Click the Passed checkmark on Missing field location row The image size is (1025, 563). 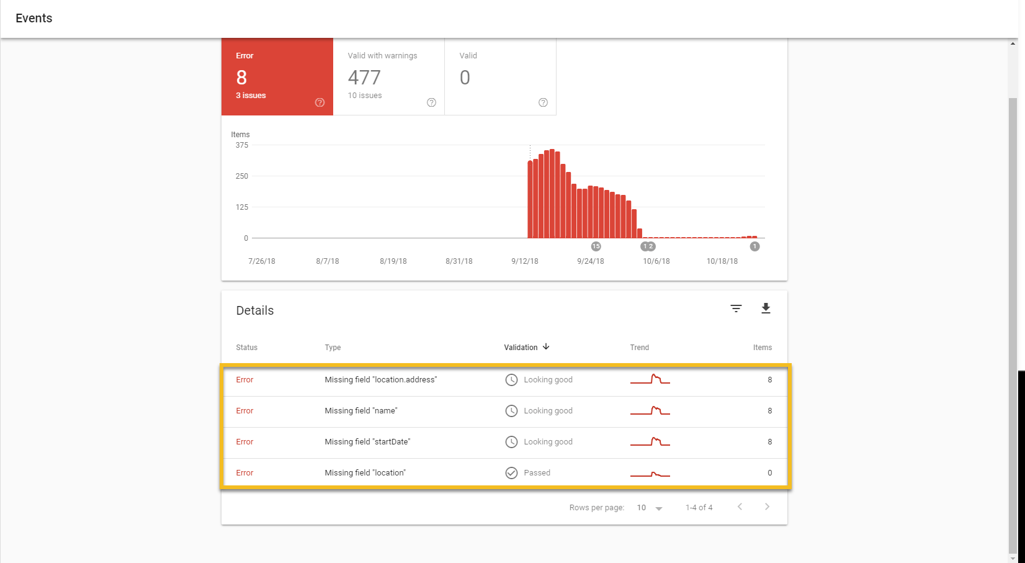511,472
